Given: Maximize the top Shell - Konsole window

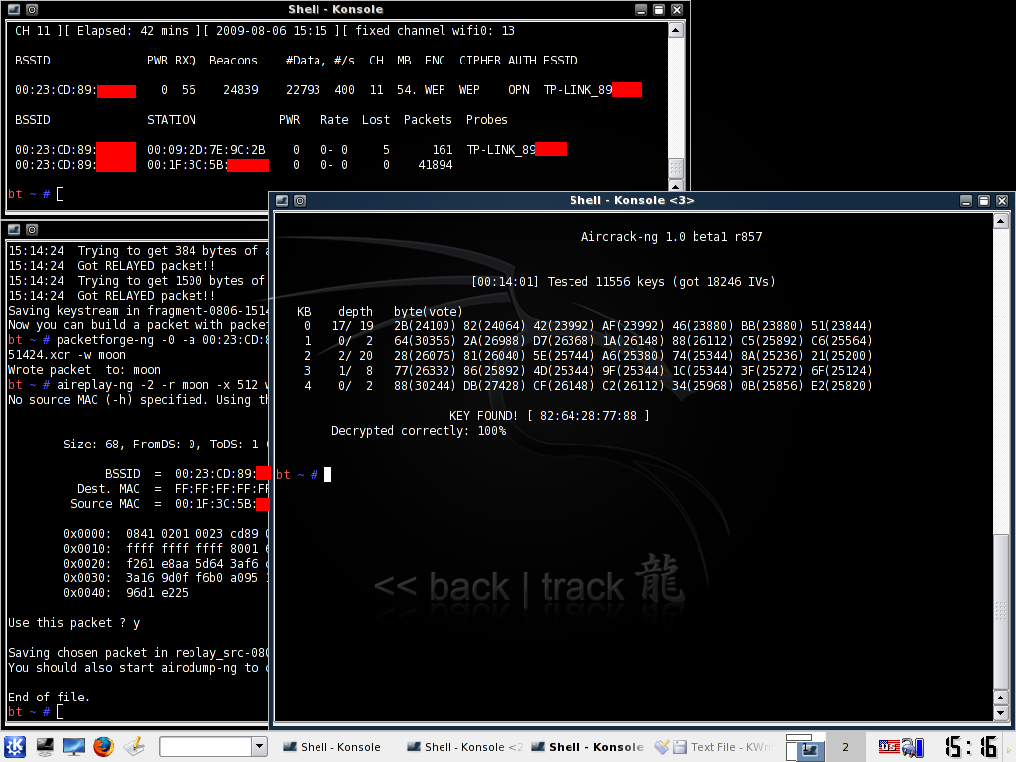Looking at the screenshot, I should point(659,10).
